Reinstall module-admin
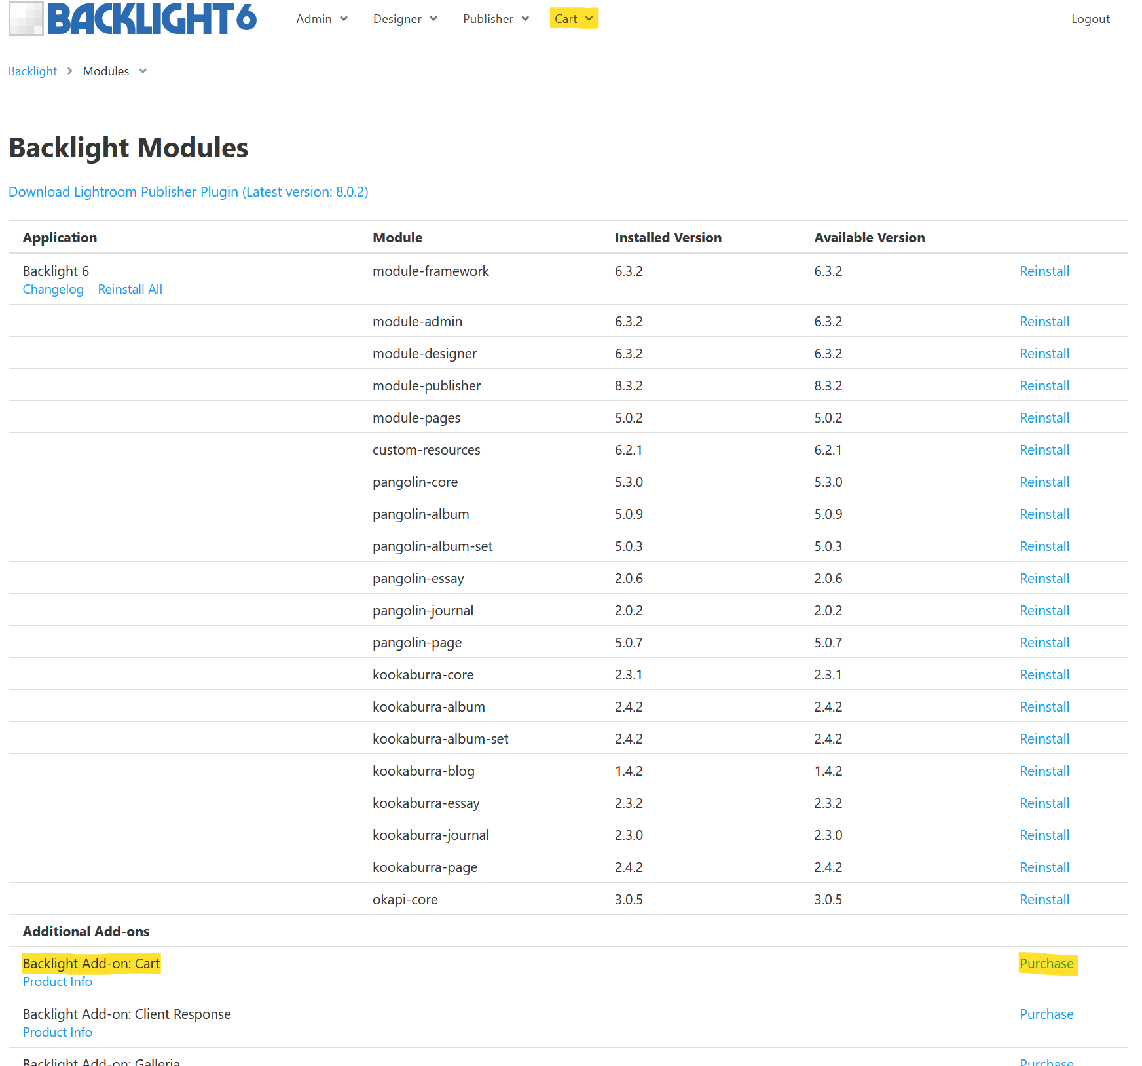Image resolution: width=1142 pixels, height=1066 pixels. (x=1044, y=322)
